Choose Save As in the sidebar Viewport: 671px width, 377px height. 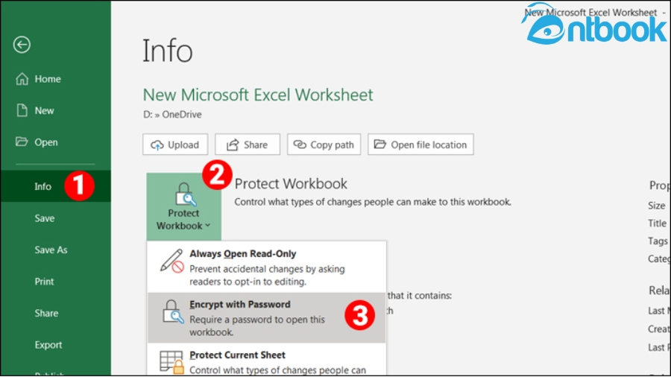click(56, 250)
